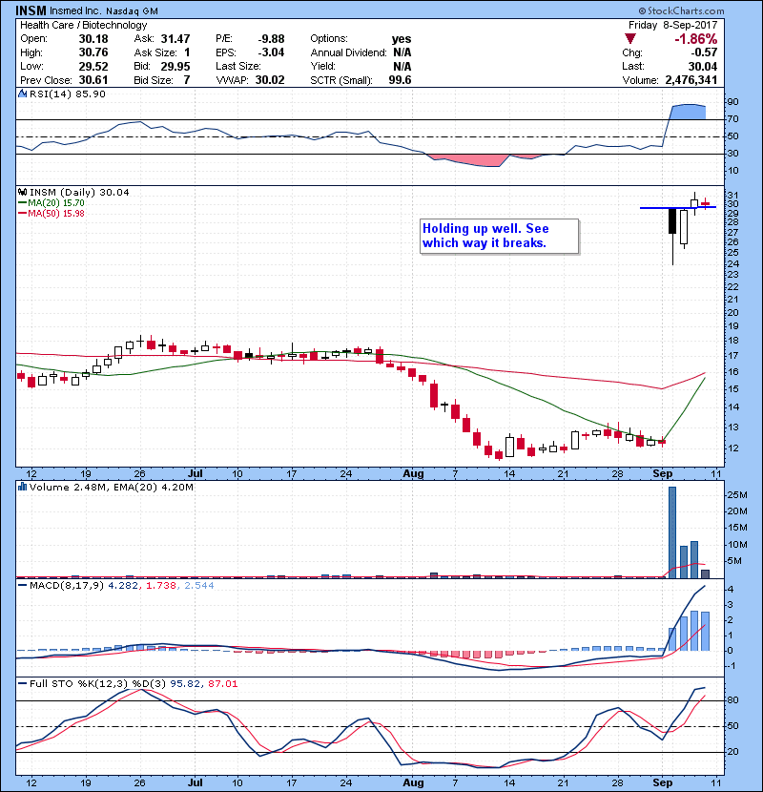
Task: Click the Bid value 29.95
Action: (x=175, y=66)
